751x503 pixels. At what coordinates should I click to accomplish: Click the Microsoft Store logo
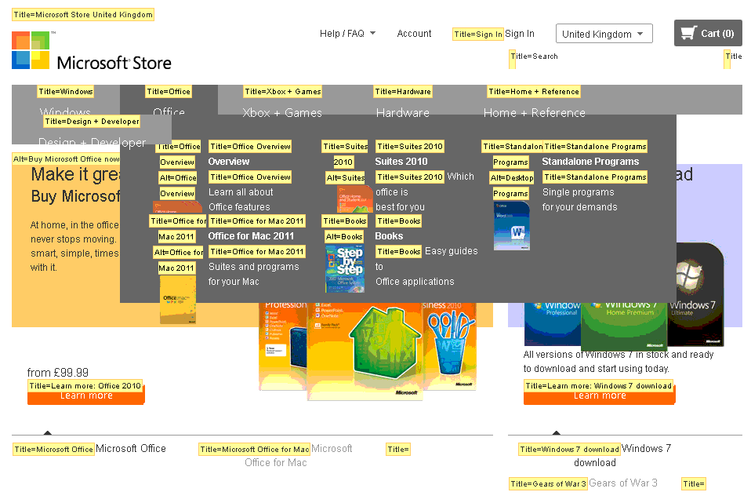pyautogui.click(x=91, y=52)
